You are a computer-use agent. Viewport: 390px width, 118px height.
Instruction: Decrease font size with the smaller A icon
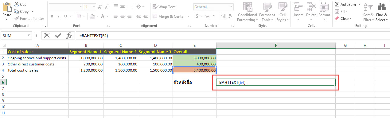(x=107, y=7)
